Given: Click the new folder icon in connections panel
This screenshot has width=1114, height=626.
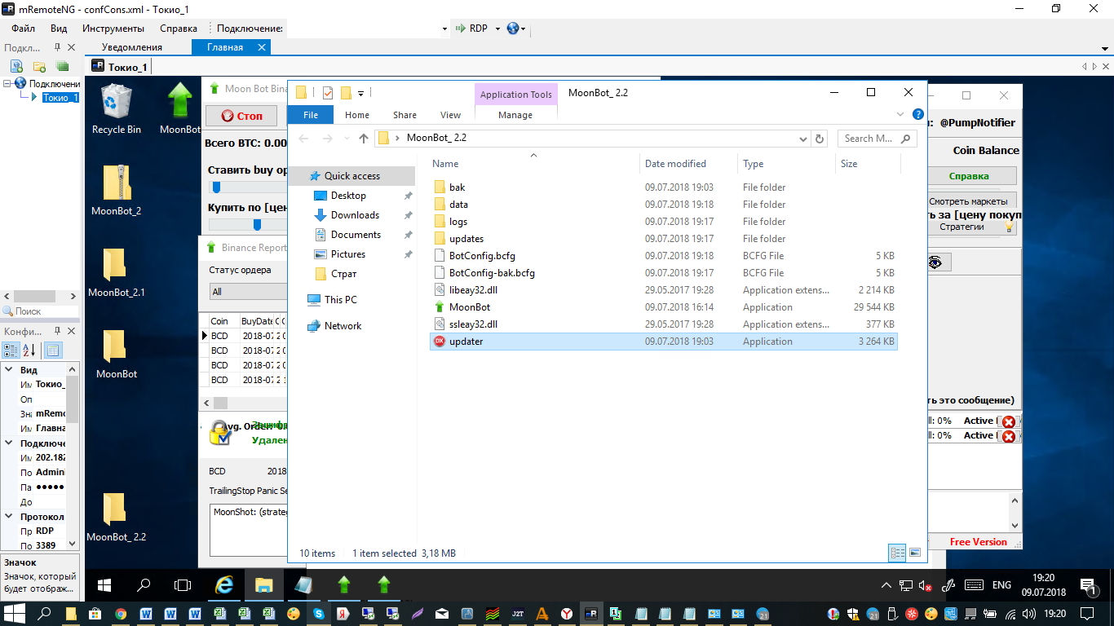Looking at the screenshot, I should [39, 66].
